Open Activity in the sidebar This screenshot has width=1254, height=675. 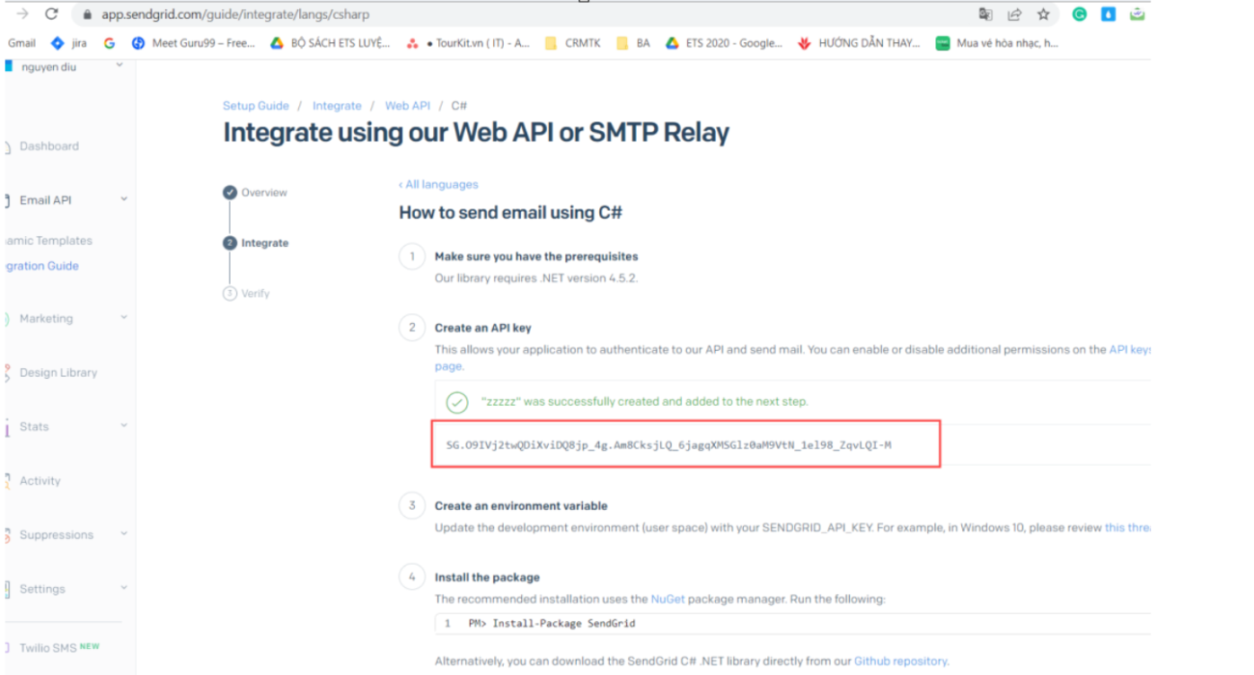tap(40, 481)
